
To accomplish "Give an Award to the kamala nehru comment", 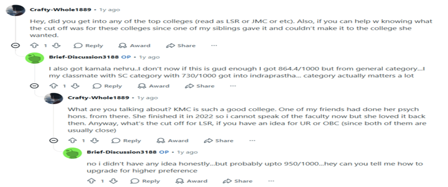I will 153,86.
